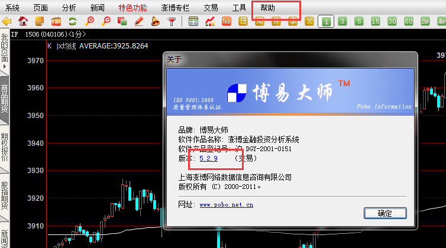Image resolution: width=446 pixels, height=248 pixels.
Task: Click the green refresh arrows icon
Action: pos(73,22)
